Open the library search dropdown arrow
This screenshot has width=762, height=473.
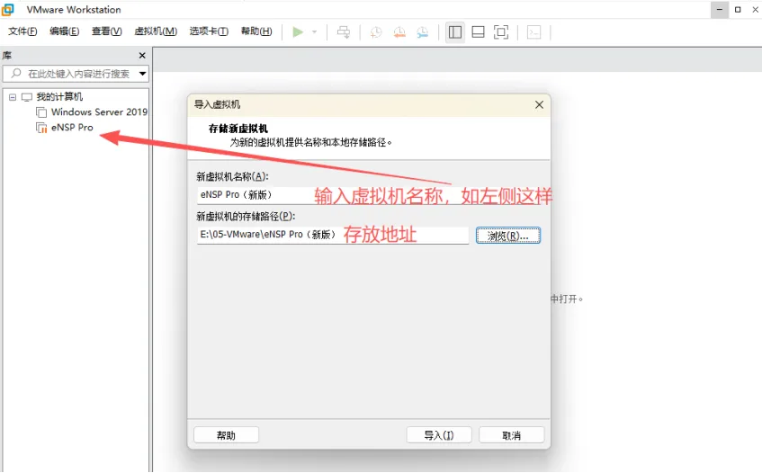point(142,74)
